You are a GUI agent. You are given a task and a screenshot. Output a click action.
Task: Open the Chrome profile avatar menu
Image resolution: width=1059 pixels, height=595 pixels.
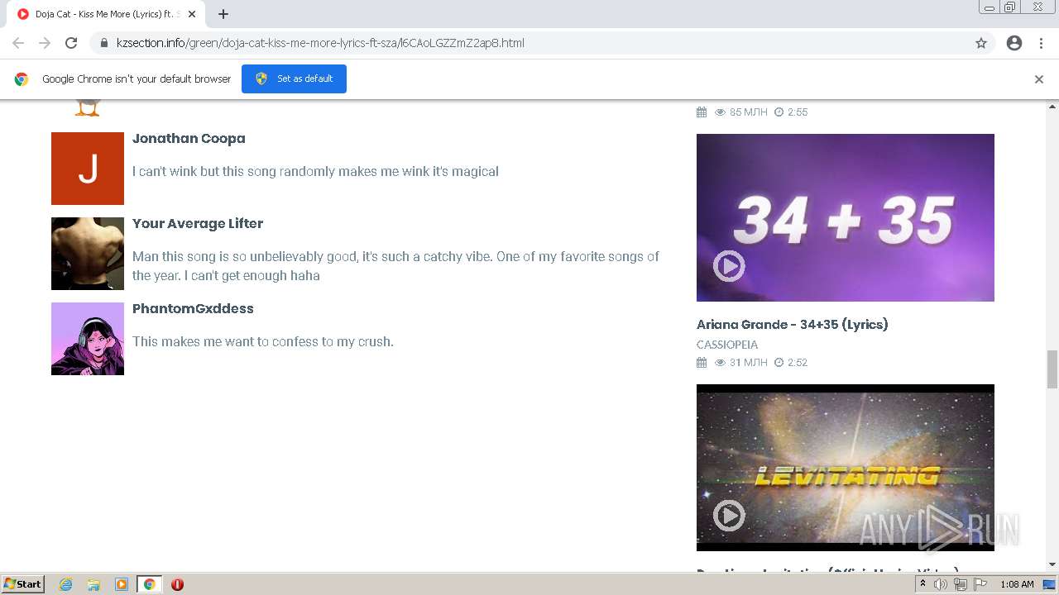pyautogui.click(x=1014, y=43)
